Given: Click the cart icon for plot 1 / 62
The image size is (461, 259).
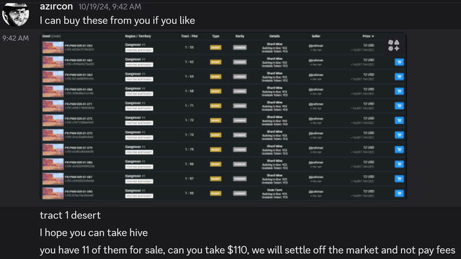Looking at the screenshot, I should point(399,62).
